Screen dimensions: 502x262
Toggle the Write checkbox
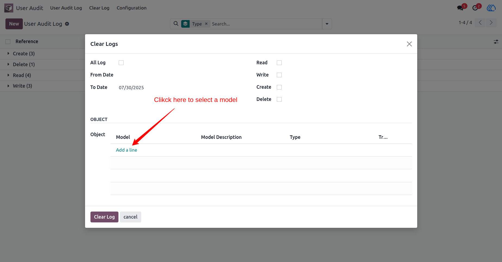279,75
